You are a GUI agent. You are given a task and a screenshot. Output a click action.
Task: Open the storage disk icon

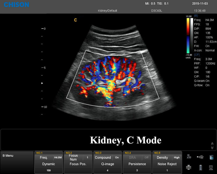click(212, 157)
